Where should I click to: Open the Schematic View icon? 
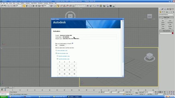pos(101,6)
